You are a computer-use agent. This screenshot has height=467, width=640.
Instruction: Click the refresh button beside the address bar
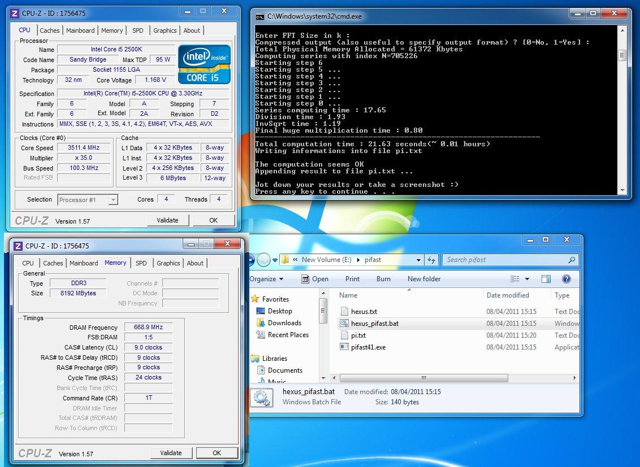(x=431, y=260)
